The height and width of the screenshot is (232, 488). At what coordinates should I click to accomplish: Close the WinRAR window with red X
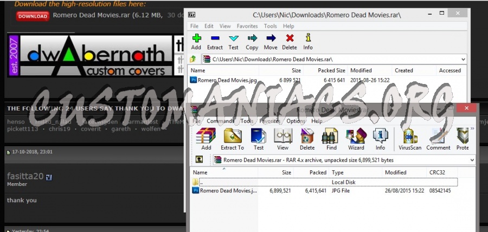click(x=466, y=108)
